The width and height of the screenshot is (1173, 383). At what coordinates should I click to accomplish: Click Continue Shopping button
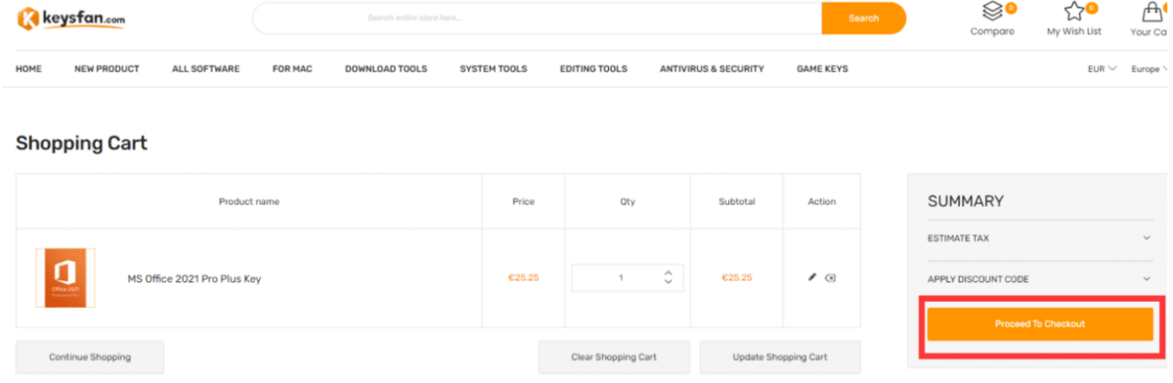[x=90, y=358]
